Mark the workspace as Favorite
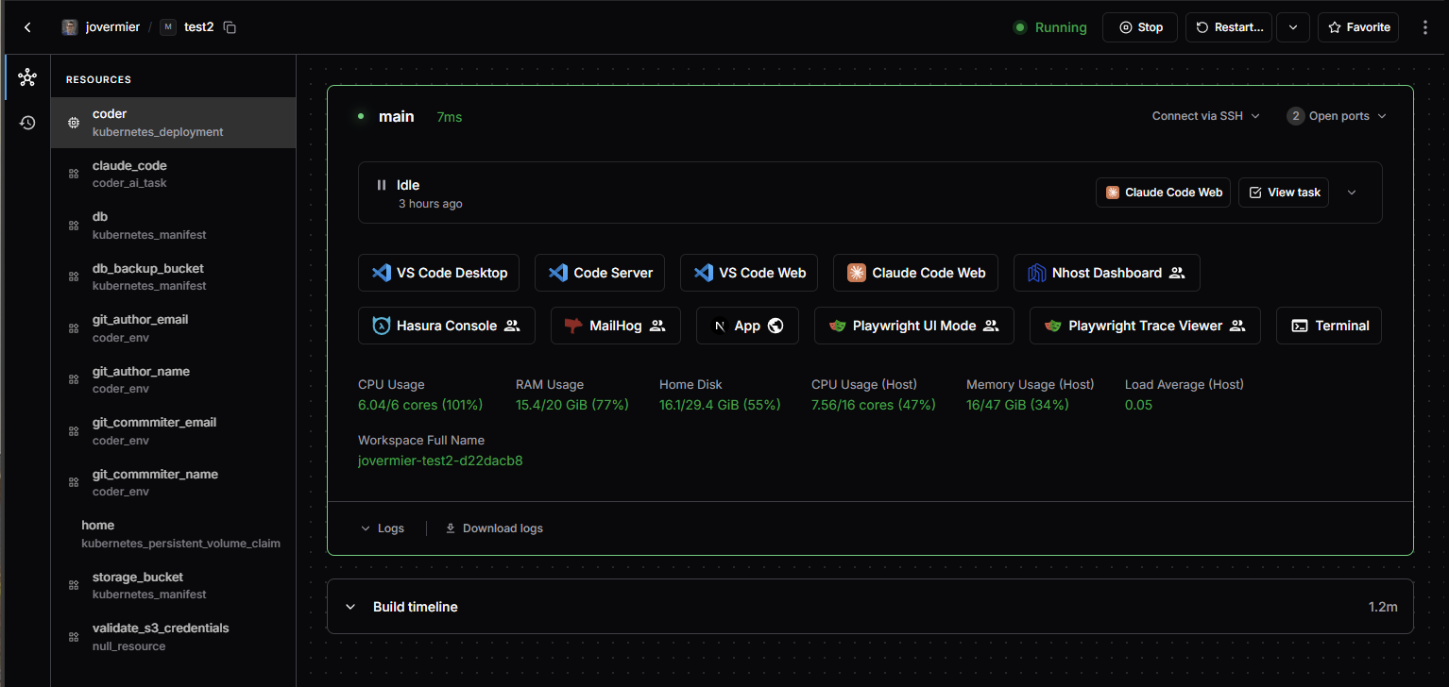This screenshot has height=687, width=1449. [1358, 27]
